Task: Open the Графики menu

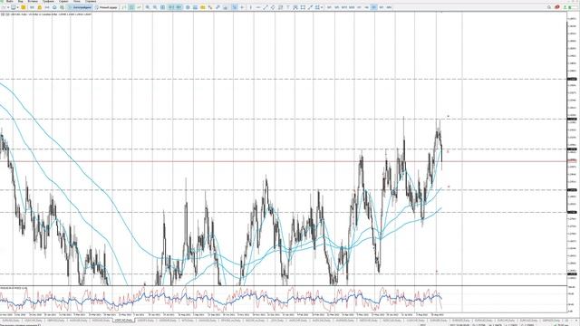Action: coord(48,2)
